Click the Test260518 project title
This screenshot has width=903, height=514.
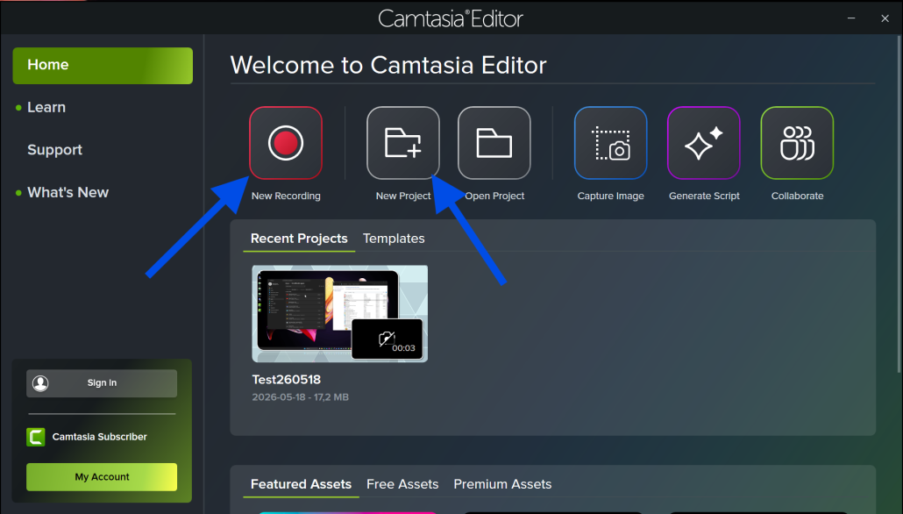(286, 380)
